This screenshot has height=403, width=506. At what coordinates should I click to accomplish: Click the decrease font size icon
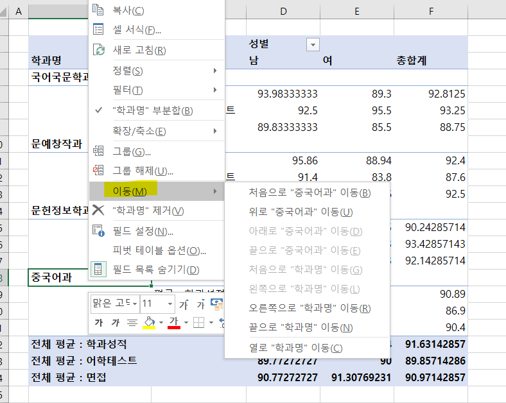201,304
